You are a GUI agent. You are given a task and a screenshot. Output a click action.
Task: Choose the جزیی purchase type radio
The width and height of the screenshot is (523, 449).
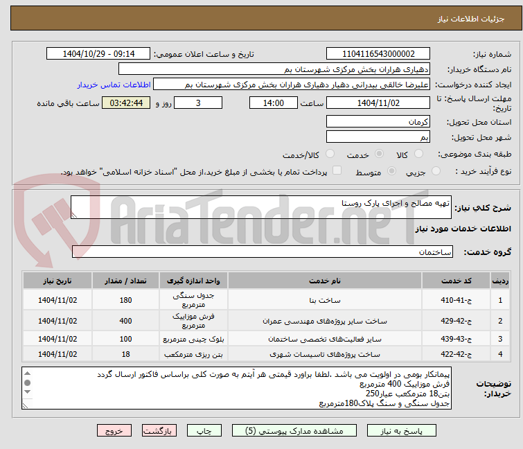[x=436, y=171]
